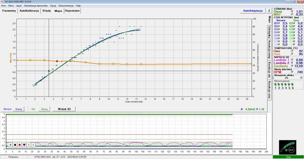Toggle the Gaz temperature checkbox
Screen dimensions: 304x159
[x=292, y=51]
